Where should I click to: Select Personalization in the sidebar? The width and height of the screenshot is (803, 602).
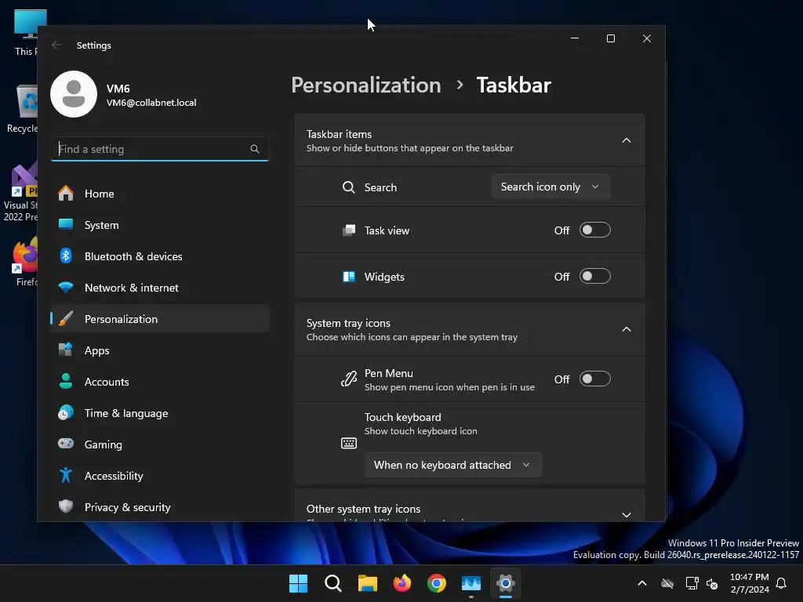click(160, 319)
